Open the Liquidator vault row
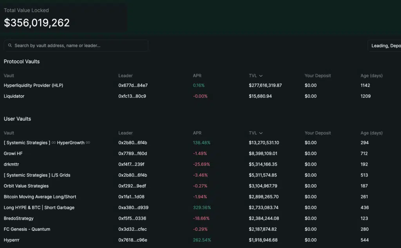The width and height of the screenshot is (401, 248). pos(200,96)
